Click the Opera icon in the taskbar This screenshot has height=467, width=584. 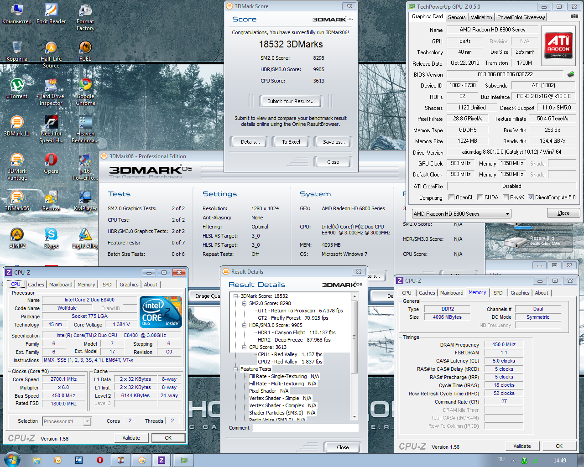(100, 460)
